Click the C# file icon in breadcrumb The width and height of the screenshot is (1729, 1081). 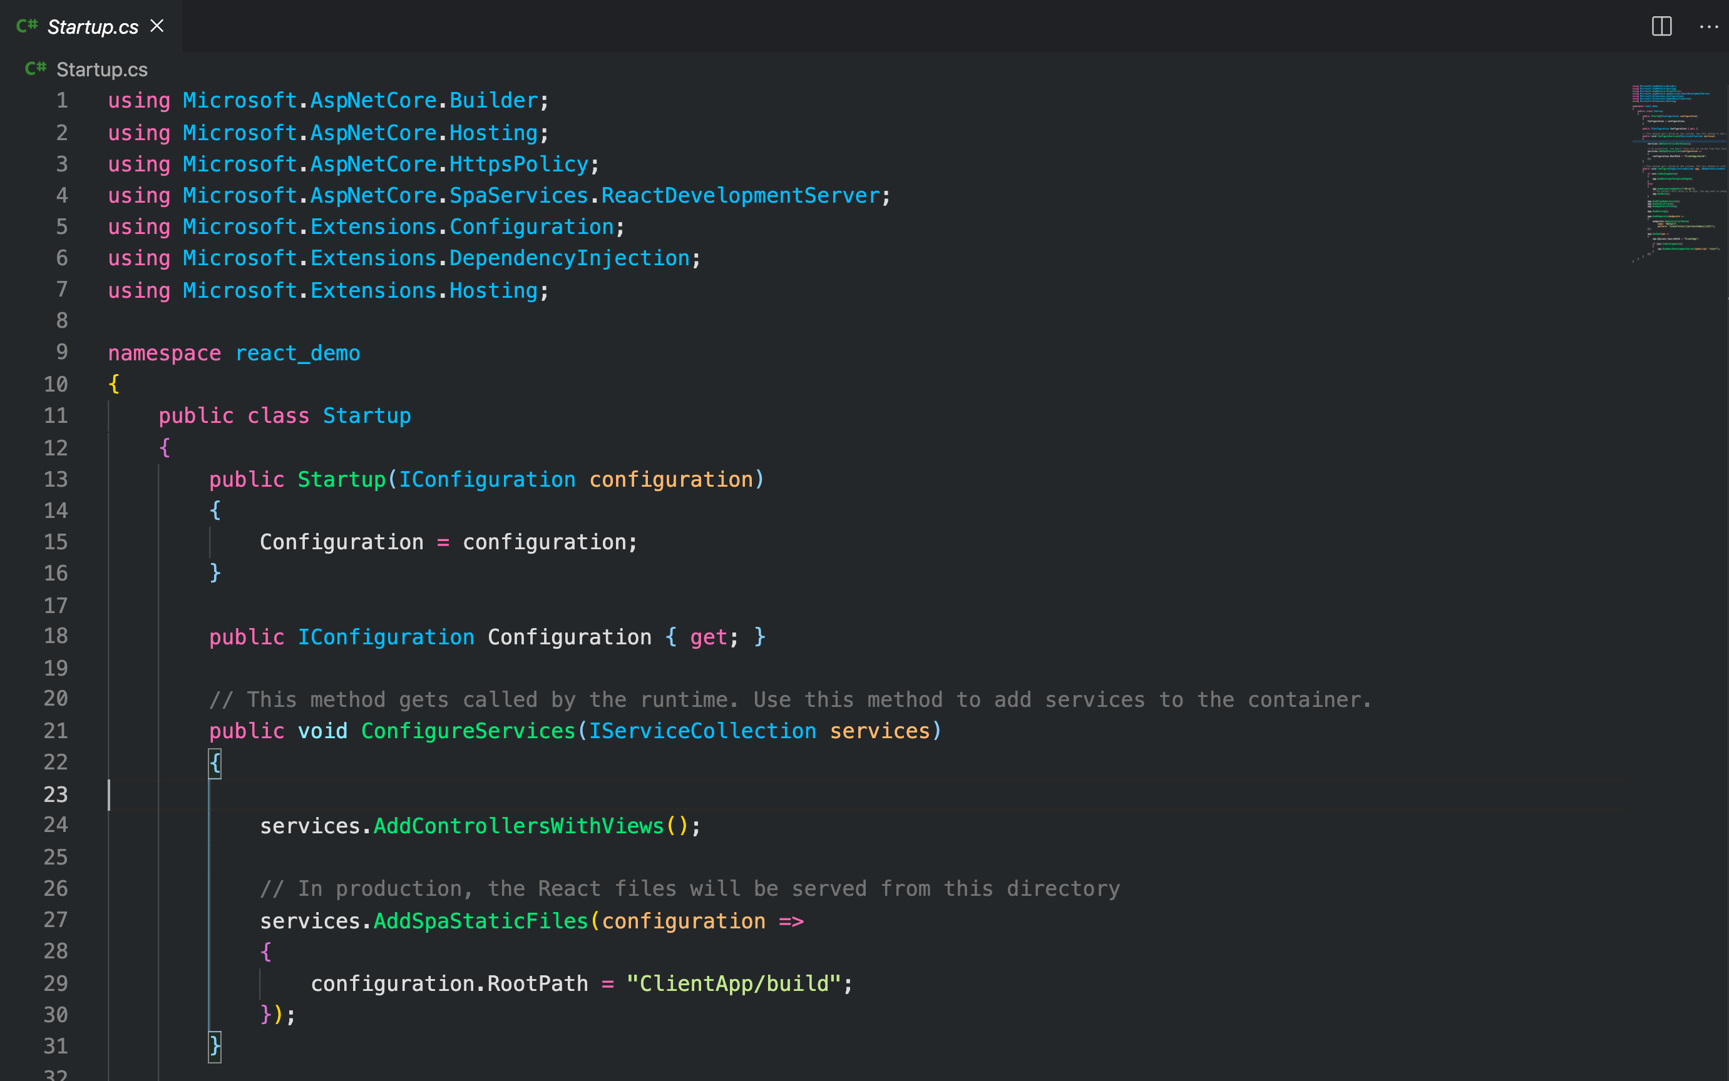point(35,69)
